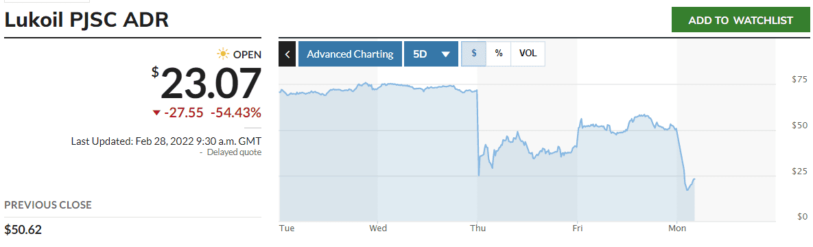
Task: Switch chart to percent change mode
Action: [498, 54]
